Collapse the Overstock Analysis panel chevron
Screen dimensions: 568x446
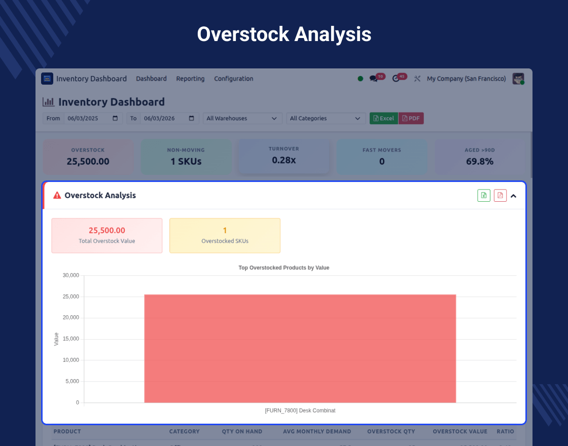point(513,196)
